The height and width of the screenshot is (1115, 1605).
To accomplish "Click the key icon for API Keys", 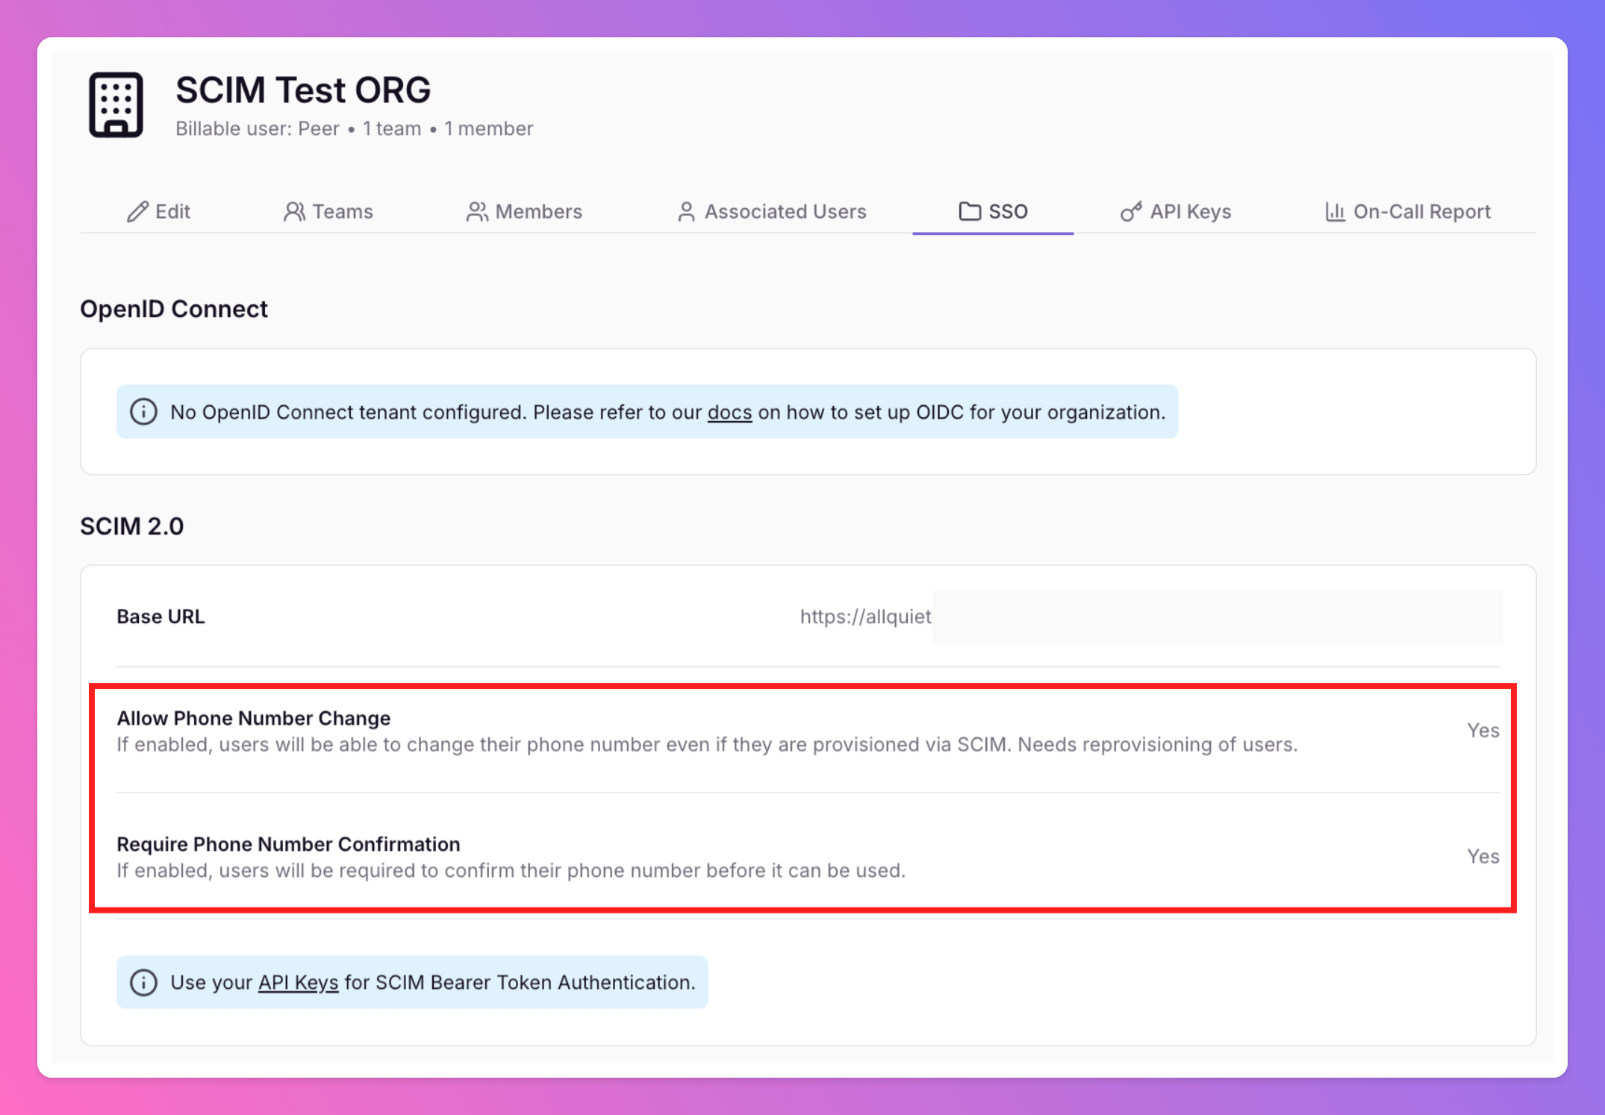I will 1130,212.
